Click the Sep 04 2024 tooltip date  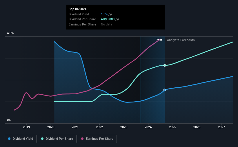click(x=78, y=9)
